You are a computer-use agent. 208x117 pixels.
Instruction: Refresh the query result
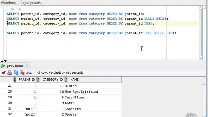(16, 72)
